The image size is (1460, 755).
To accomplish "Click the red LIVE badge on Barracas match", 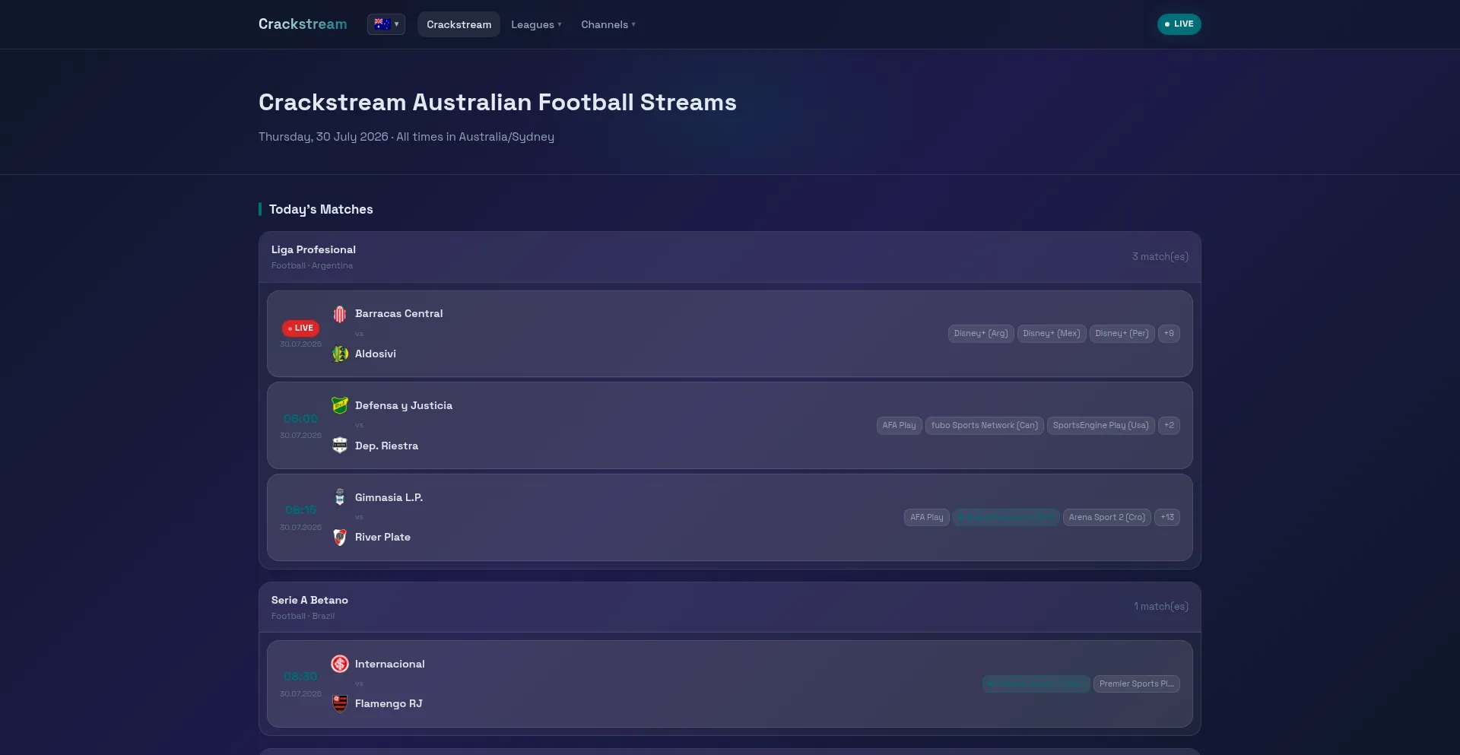I will (x=300, y=328).
